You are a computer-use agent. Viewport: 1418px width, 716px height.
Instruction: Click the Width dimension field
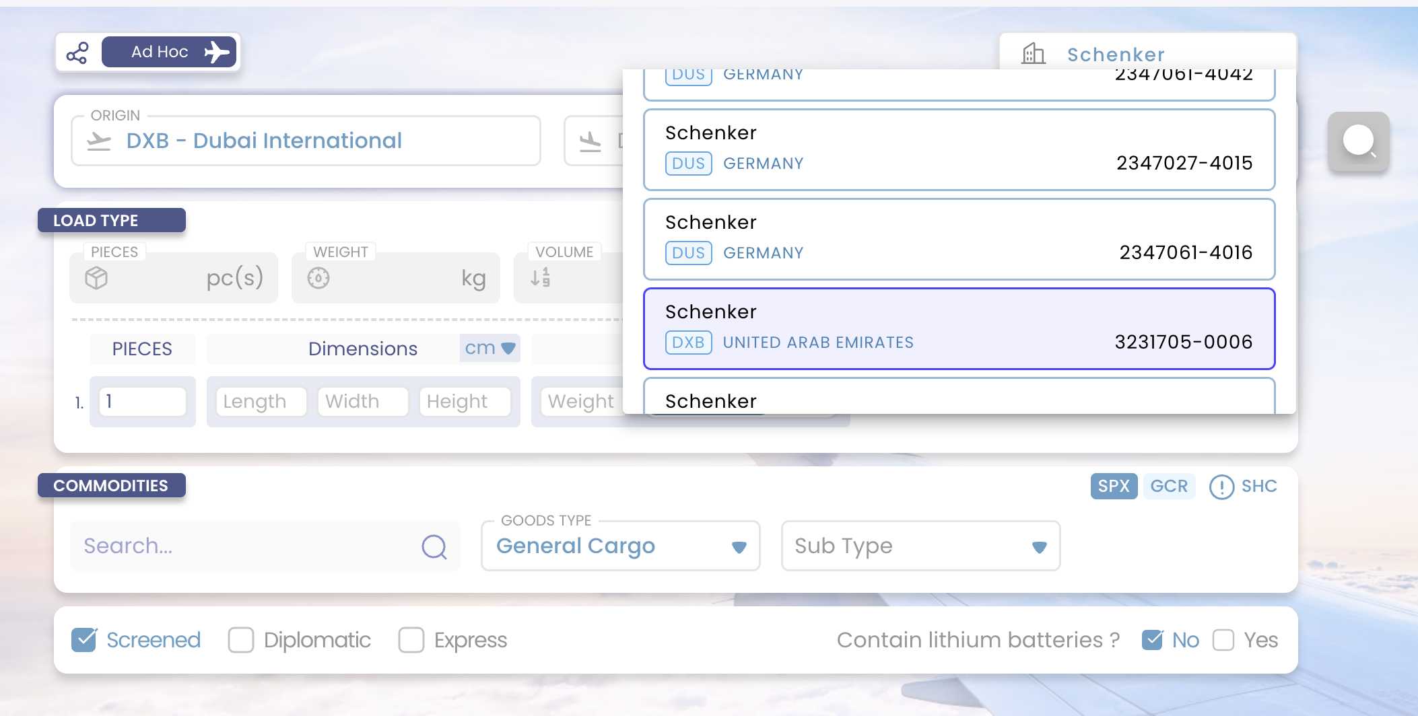pyautogui.click(x=363, y=402)
